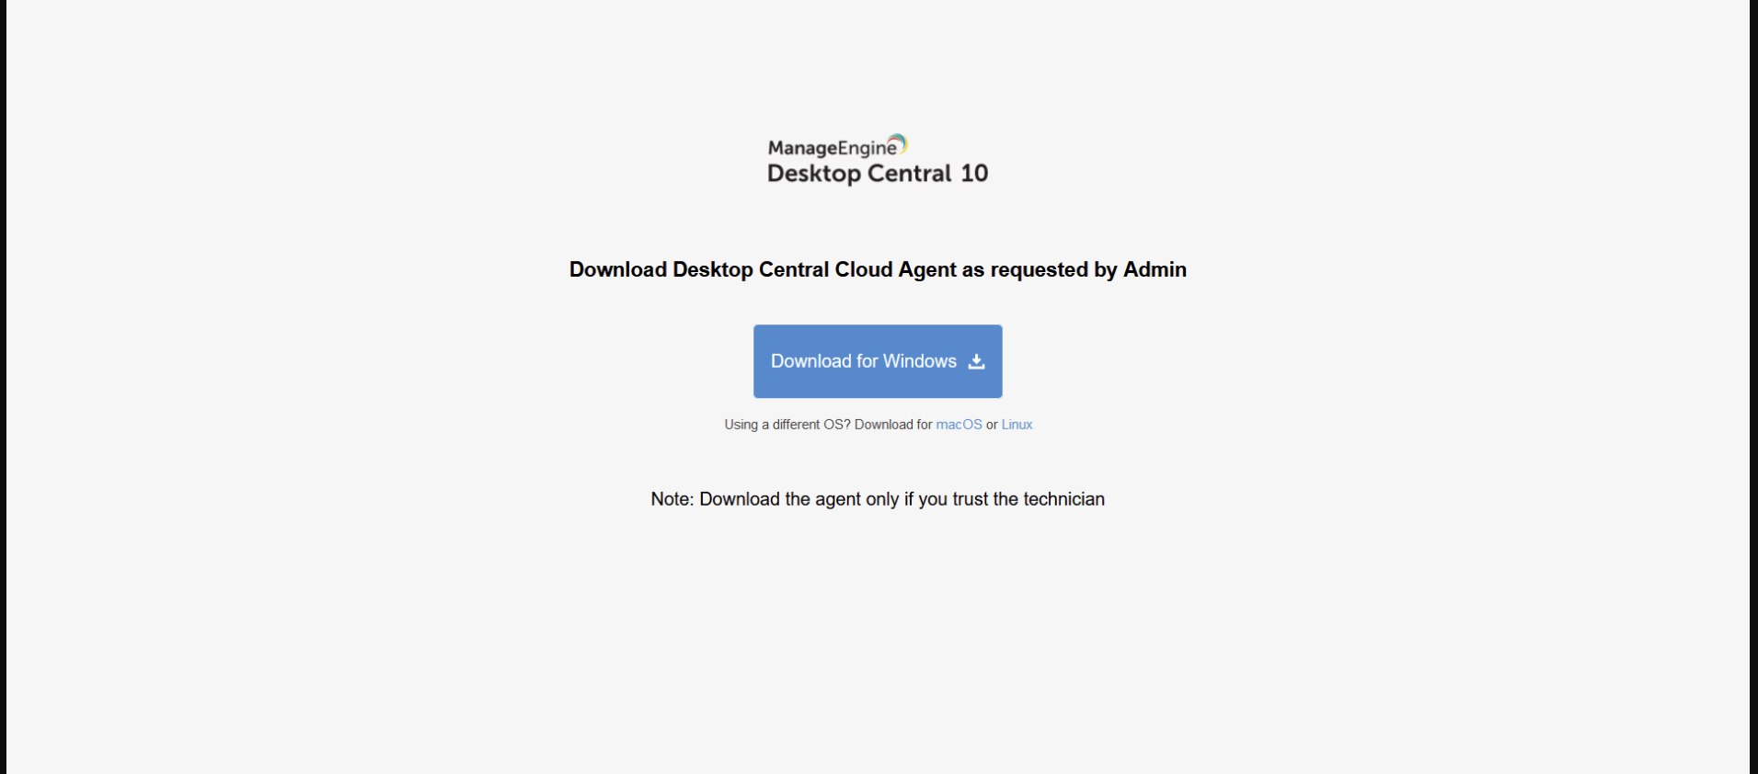Open the macOS download link
The height and width of the screenshot is (774, 1758).
959,425
